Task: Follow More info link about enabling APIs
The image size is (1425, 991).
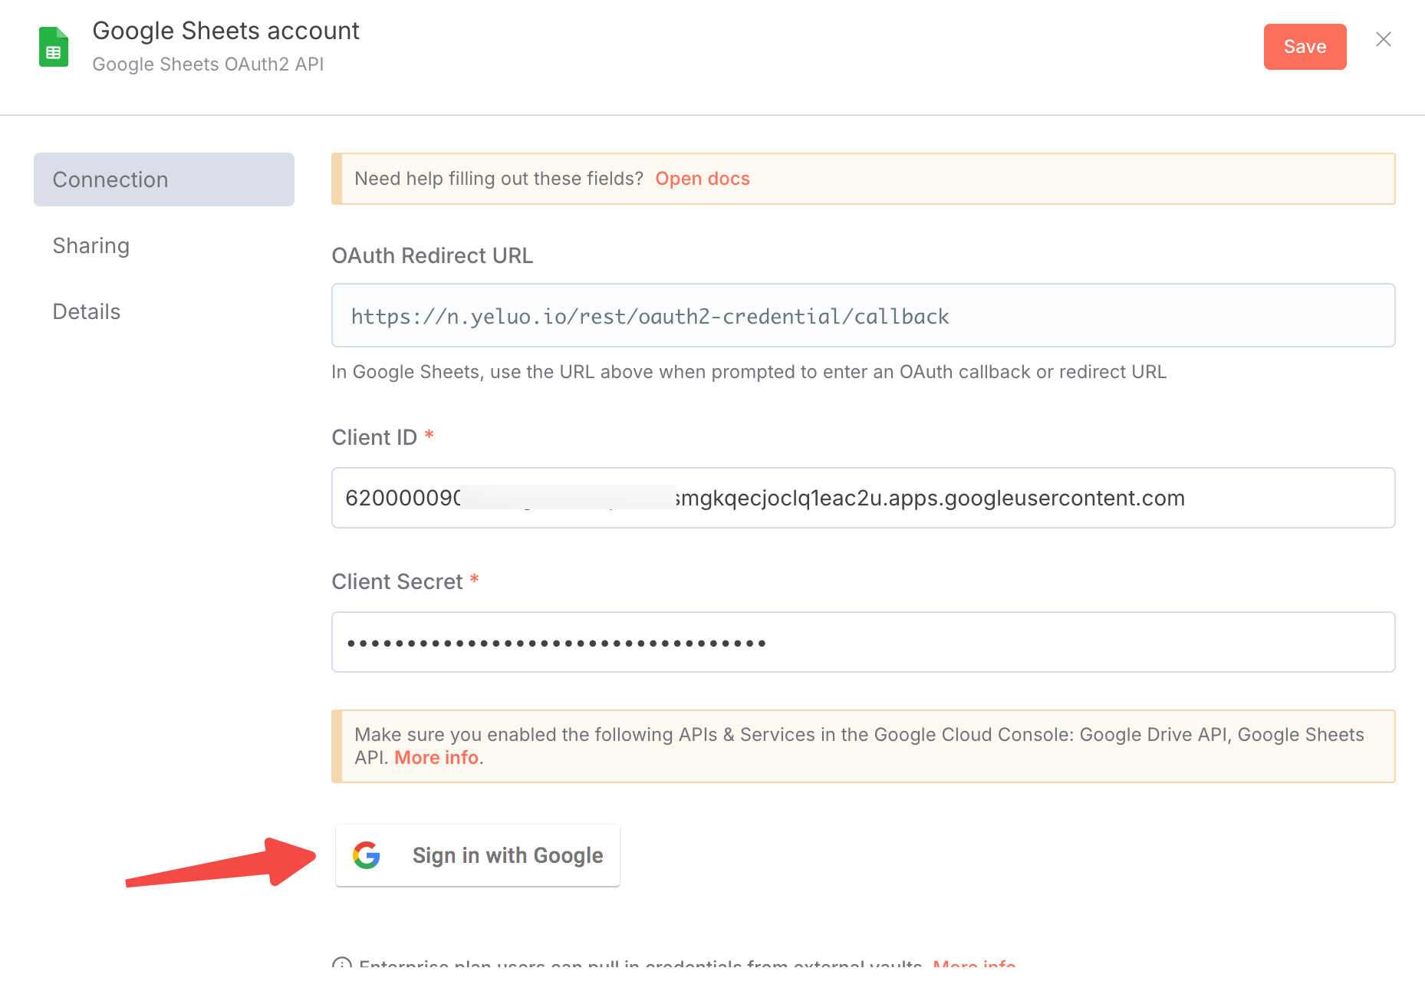Action: (x=436, y=758)
